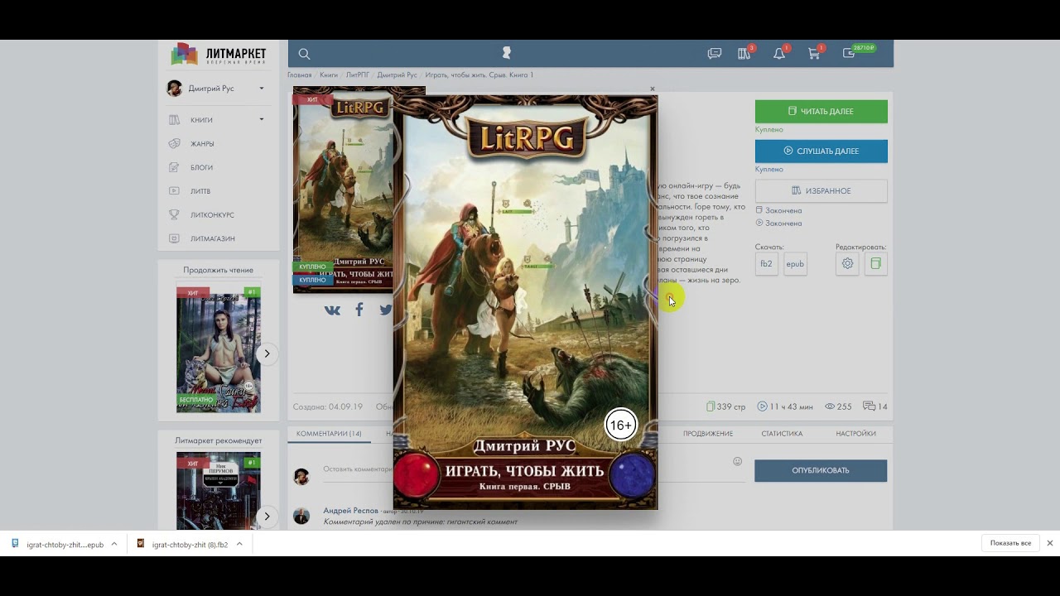Click the comments count icon showing 14
This screenshot has width=1060, height=596.
(869, 406)
